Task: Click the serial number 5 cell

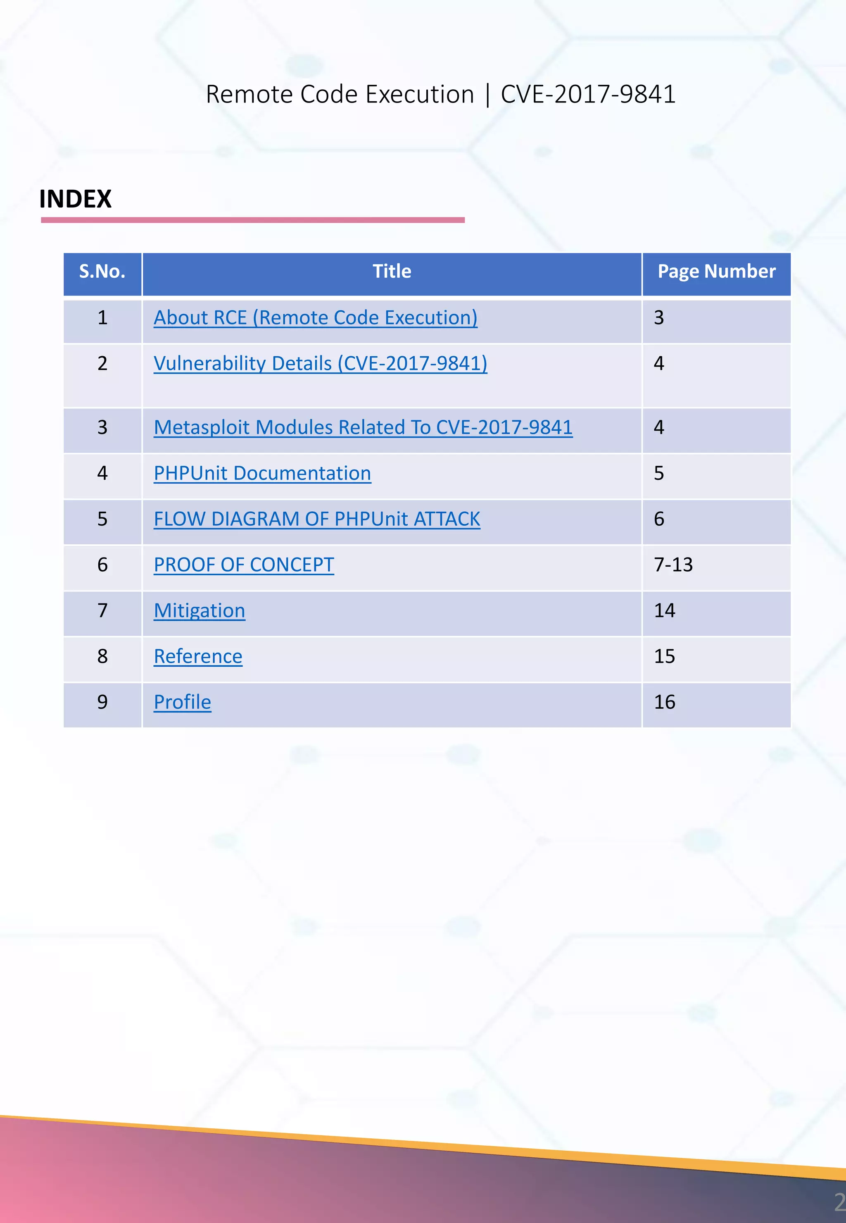Action: 102,519
